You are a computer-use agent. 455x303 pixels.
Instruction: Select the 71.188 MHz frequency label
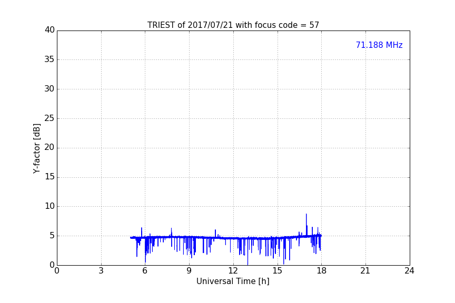(379, 45)
